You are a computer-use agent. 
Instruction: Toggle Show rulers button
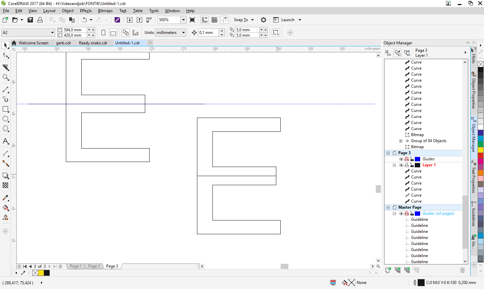click(205, 20)
